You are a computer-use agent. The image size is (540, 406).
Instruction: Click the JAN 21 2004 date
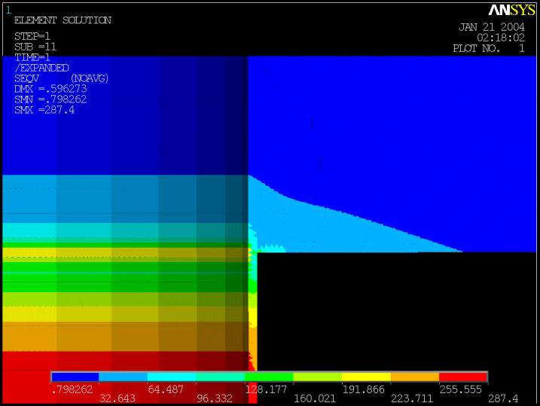(492, 27)
